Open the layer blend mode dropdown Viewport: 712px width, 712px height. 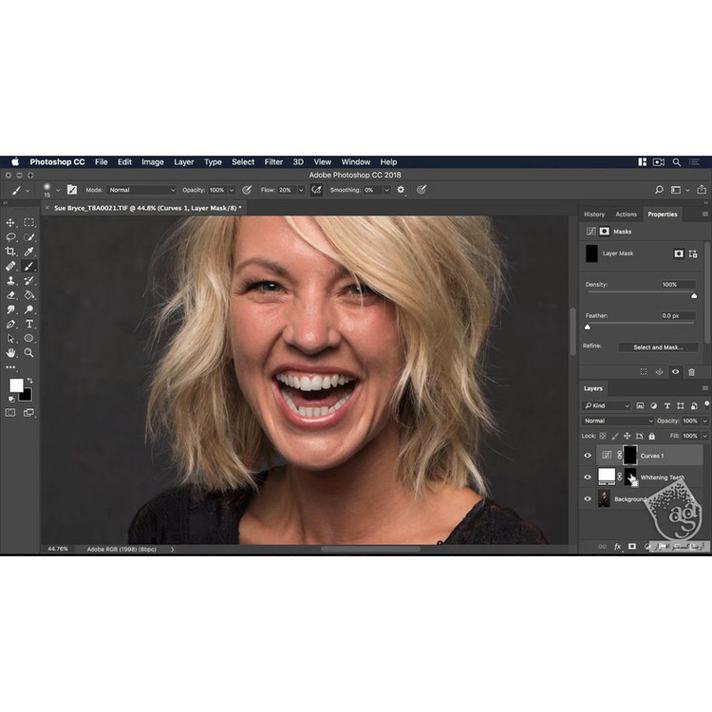pos(619,421)
